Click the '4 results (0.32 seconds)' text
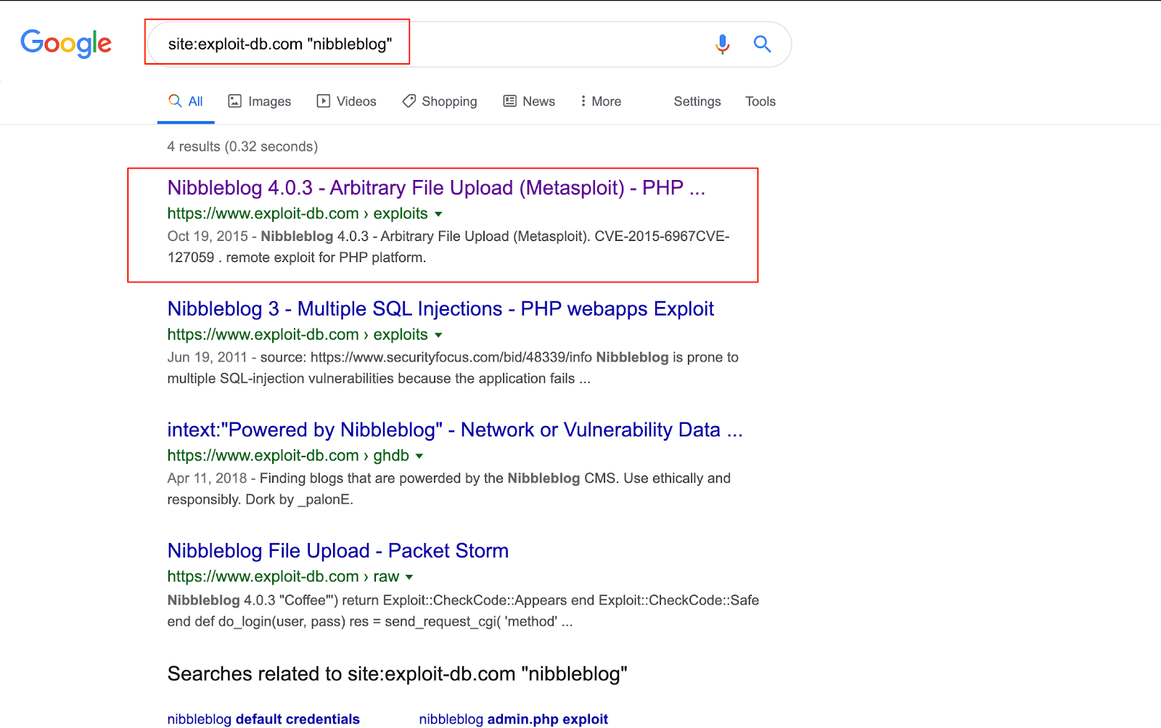The height and width of the screenshot is (728, 1161). pos(242,147)
